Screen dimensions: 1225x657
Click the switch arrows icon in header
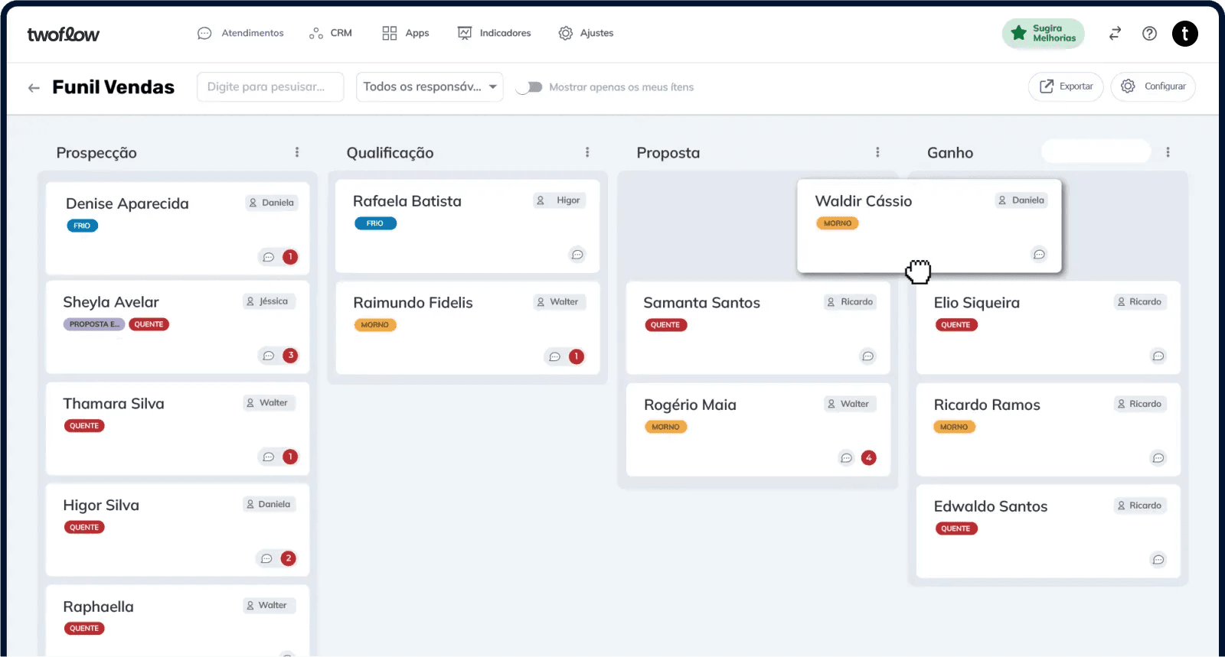tap(1115, 33)
